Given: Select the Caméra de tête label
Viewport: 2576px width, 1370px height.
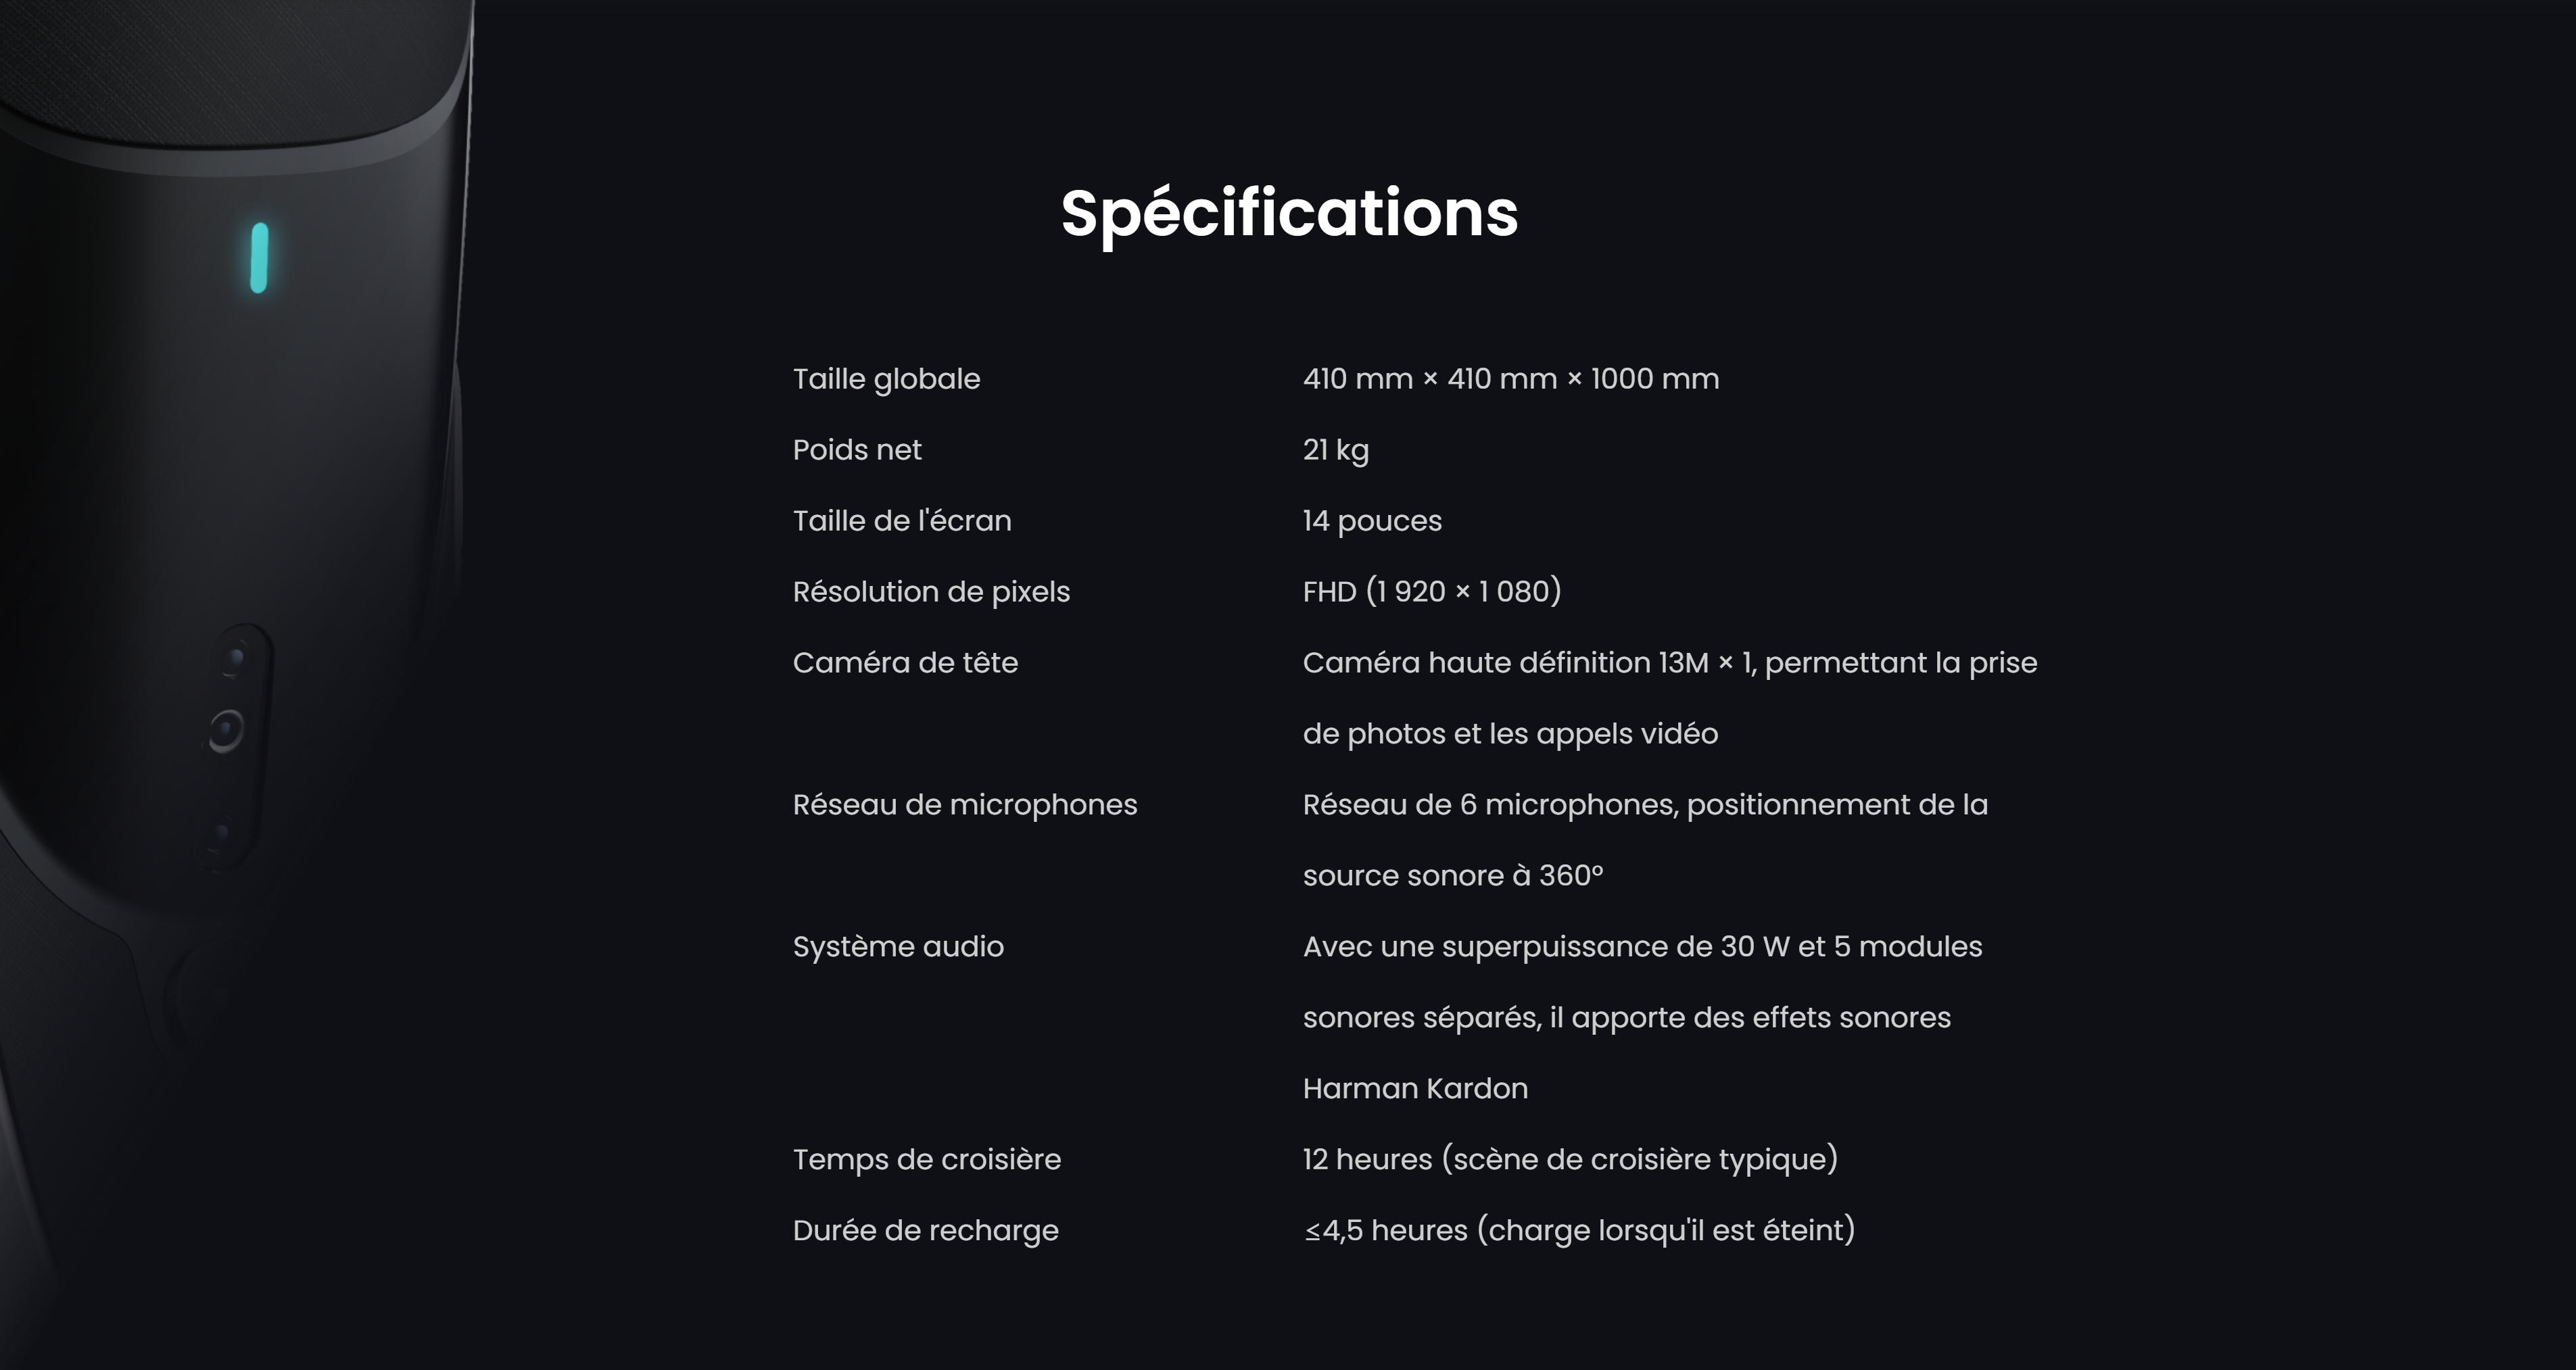Looking at the screenshot, I should pos(905,663).
